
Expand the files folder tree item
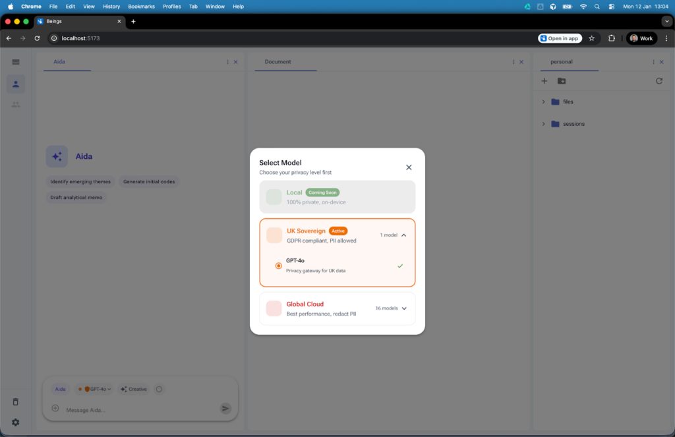[543, 102]
